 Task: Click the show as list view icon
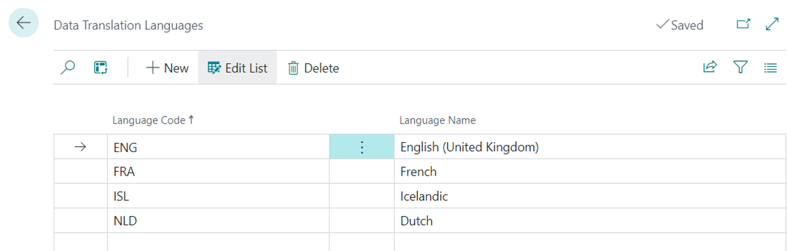pyautogui.click(x=770, y=68)
